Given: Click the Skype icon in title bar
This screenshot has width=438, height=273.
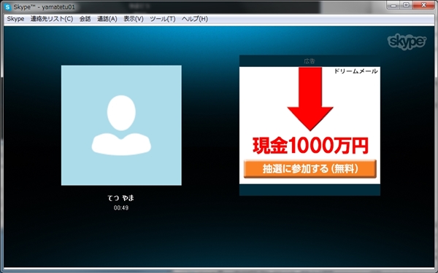Looking at the screenshot, I should 8,7.
